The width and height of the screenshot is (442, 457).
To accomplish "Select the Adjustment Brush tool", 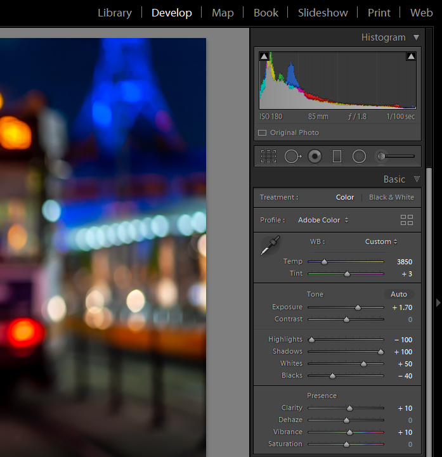I will pos(395,157).
